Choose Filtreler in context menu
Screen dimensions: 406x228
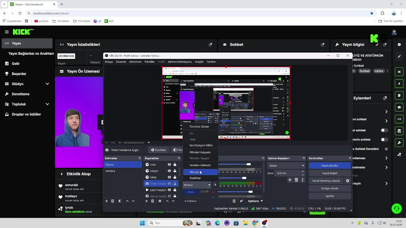click(x=200, y=172)
